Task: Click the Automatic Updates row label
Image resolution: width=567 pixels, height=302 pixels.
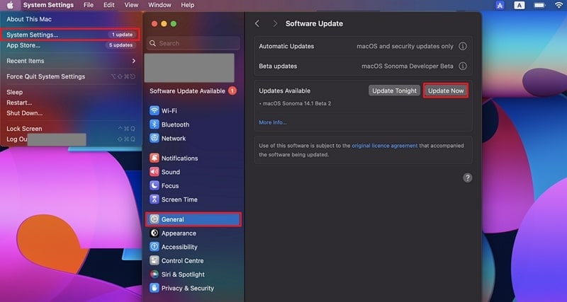Action: point(286,46)
